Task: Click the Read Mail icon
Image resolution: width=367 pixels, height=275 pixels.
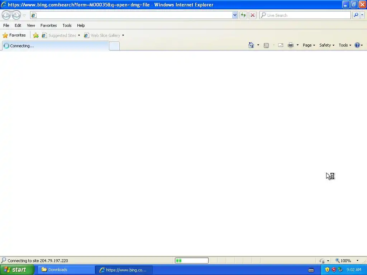Action: pyautogui.click(x=281, y=45)
